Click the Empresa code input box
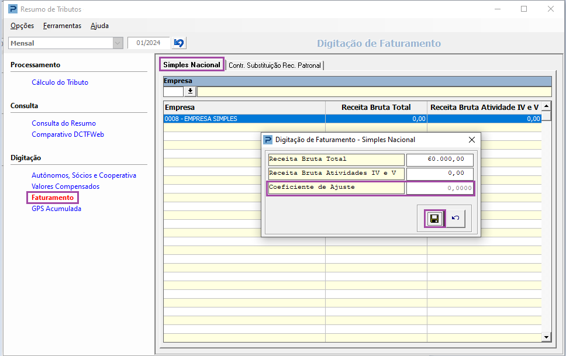This screenshot has height=356, width=566. coord(174,91)
